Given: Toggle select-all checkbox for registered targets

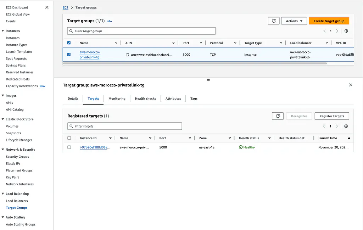Looking at the screenshot, I should (69, 138).
